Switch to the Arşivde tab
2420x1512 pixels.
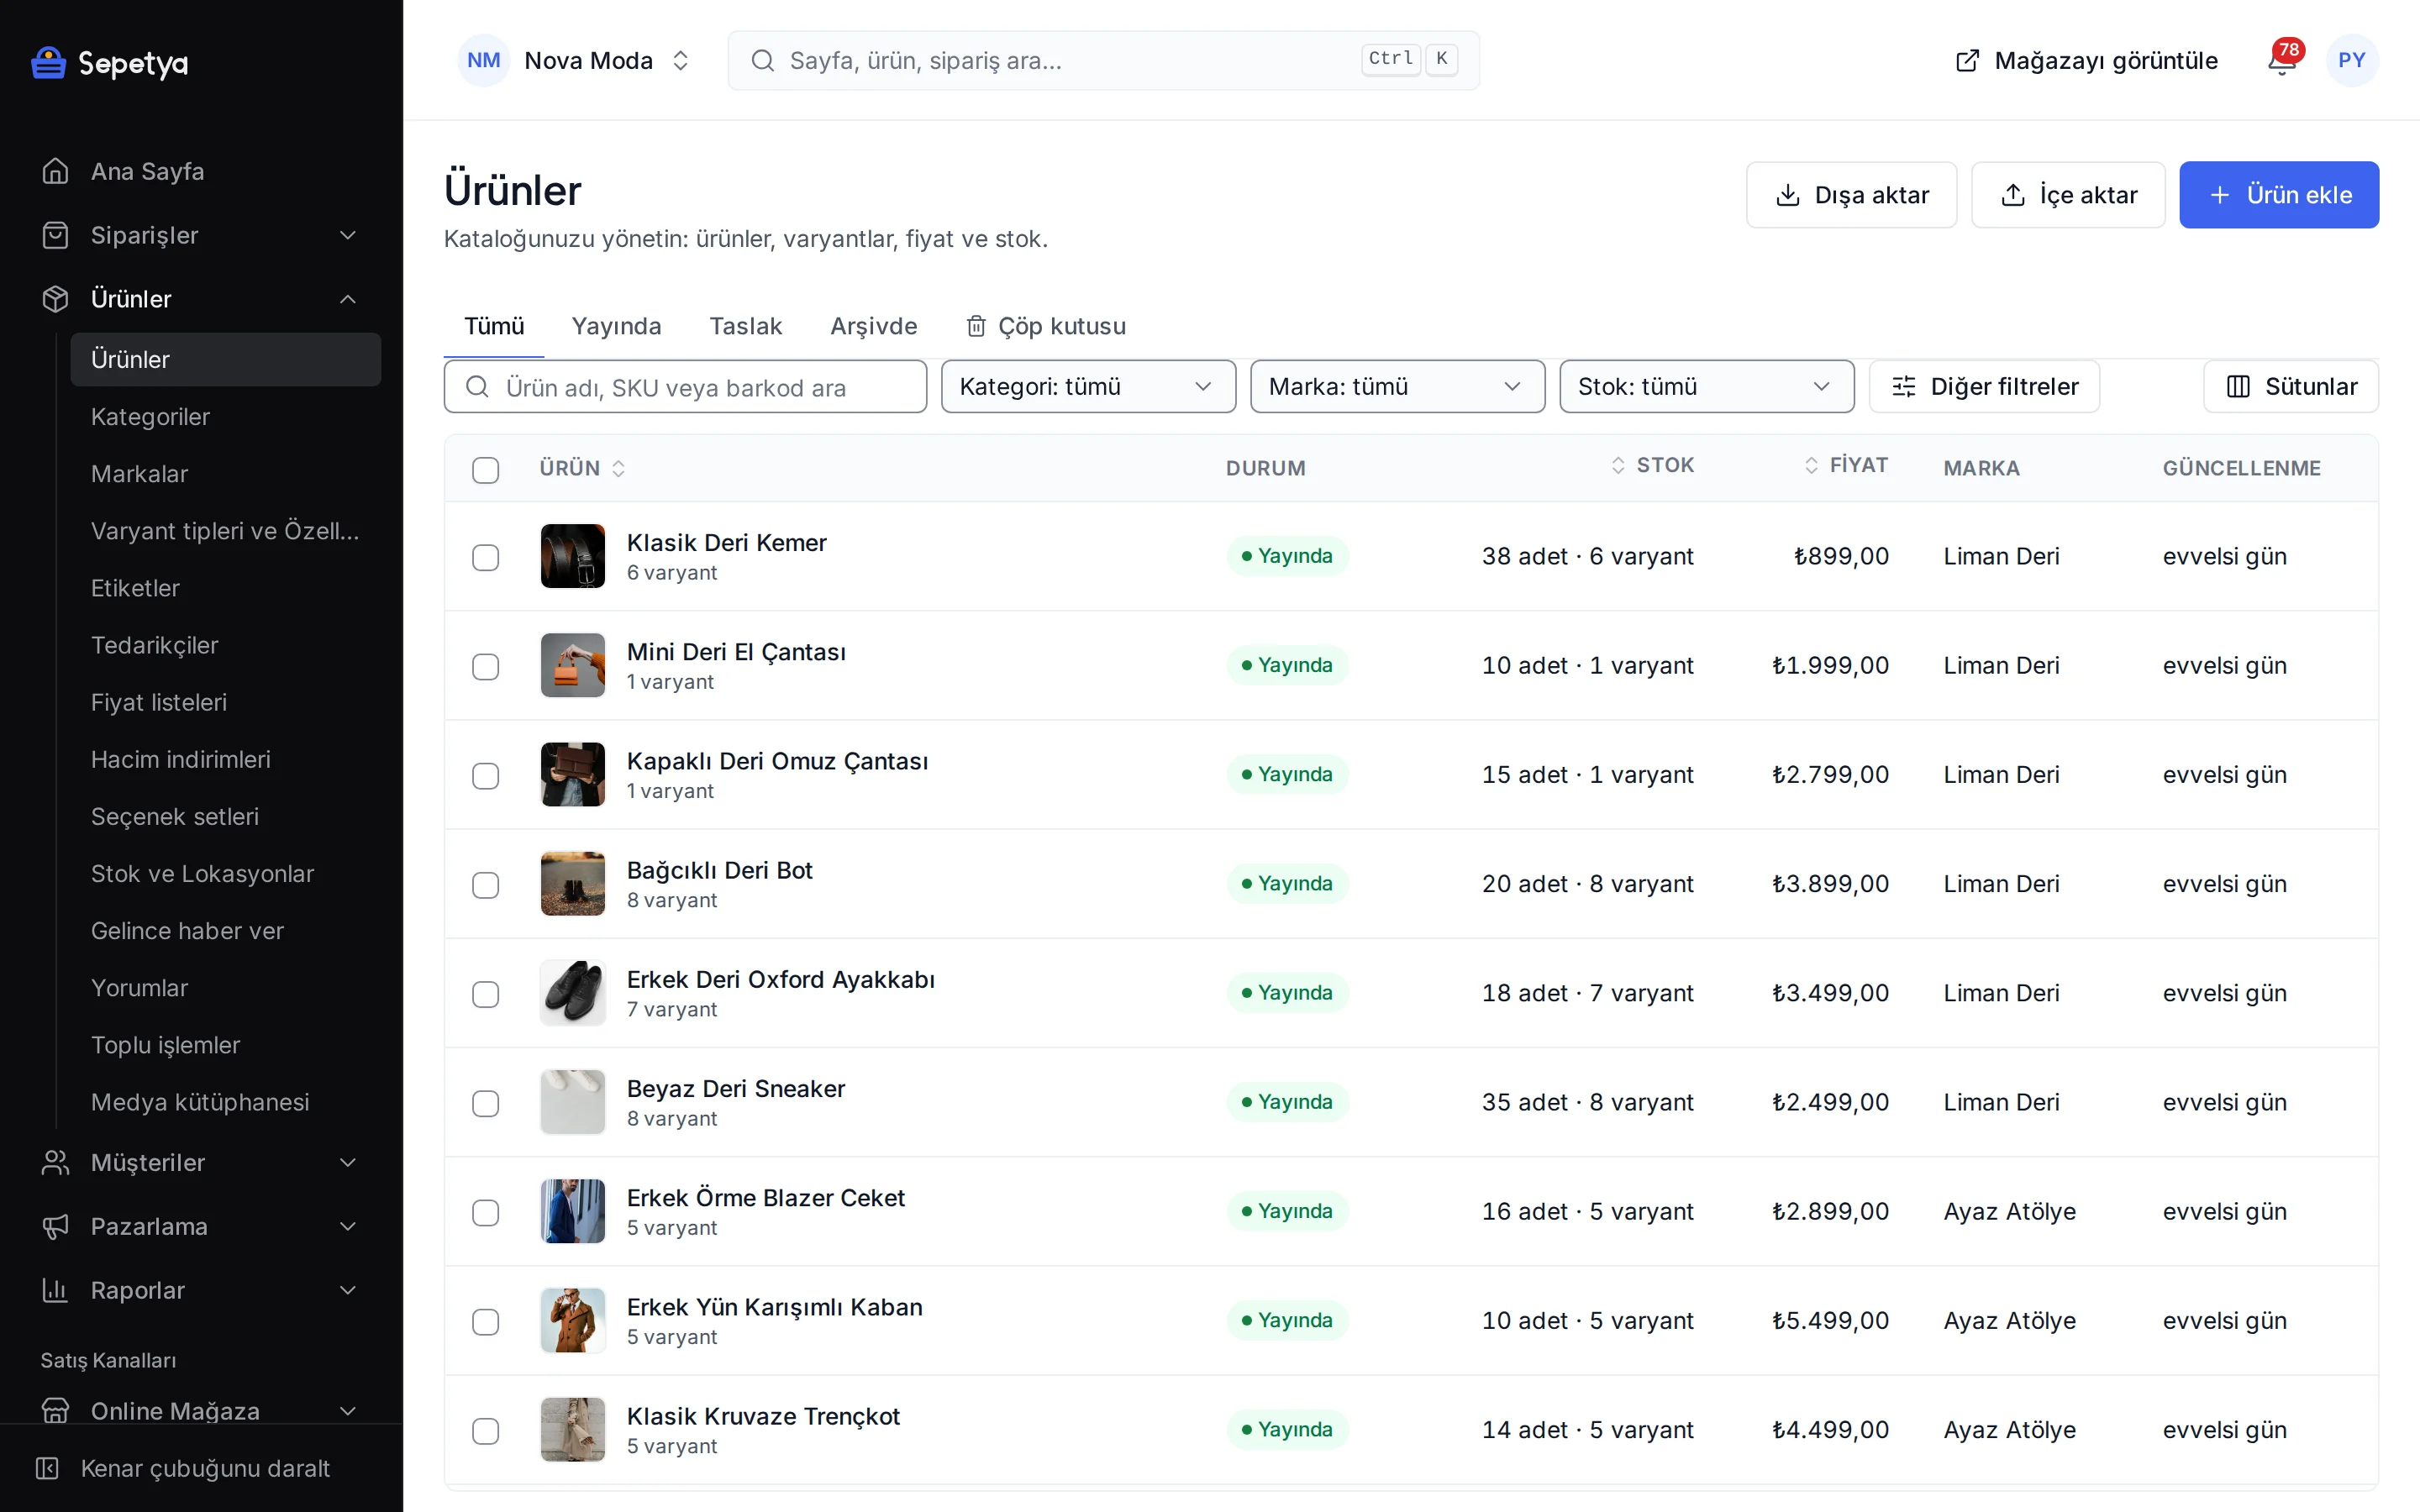[873, 326]
